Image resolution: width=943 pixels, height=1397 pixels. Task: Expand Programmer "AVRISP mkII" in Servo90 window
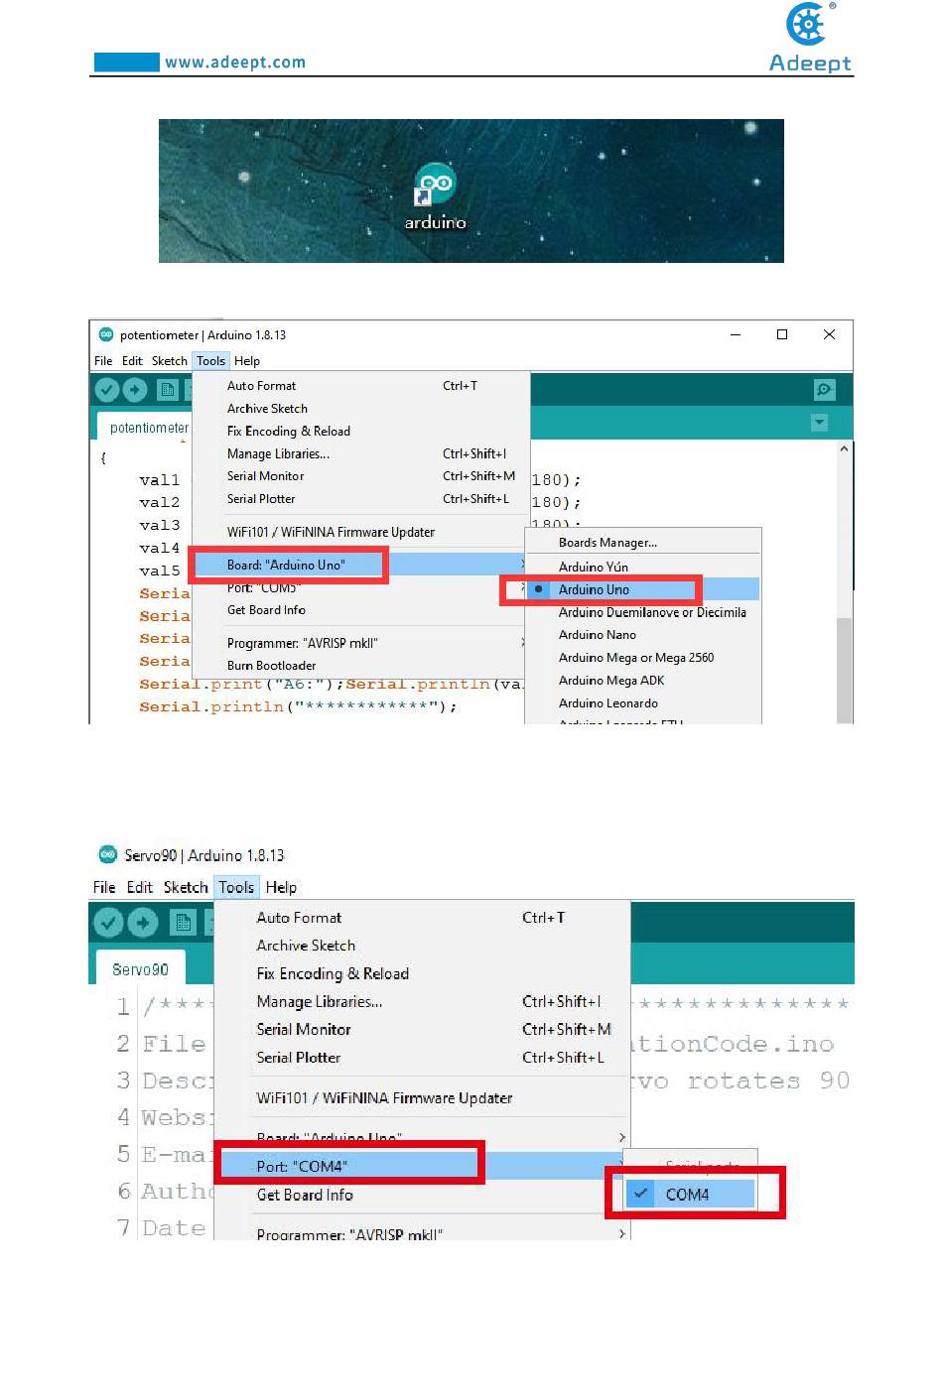423,1233
